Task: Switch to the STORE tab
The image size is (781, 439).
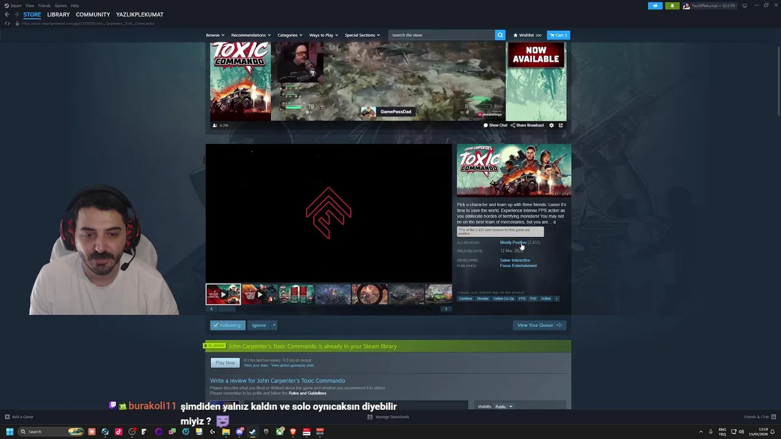Action: click(32, 15)
